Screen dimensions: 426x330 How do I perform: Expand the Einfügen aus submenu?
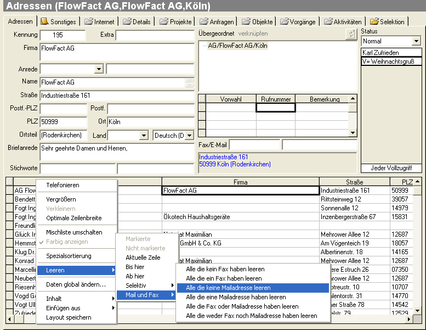coord(77,308)
